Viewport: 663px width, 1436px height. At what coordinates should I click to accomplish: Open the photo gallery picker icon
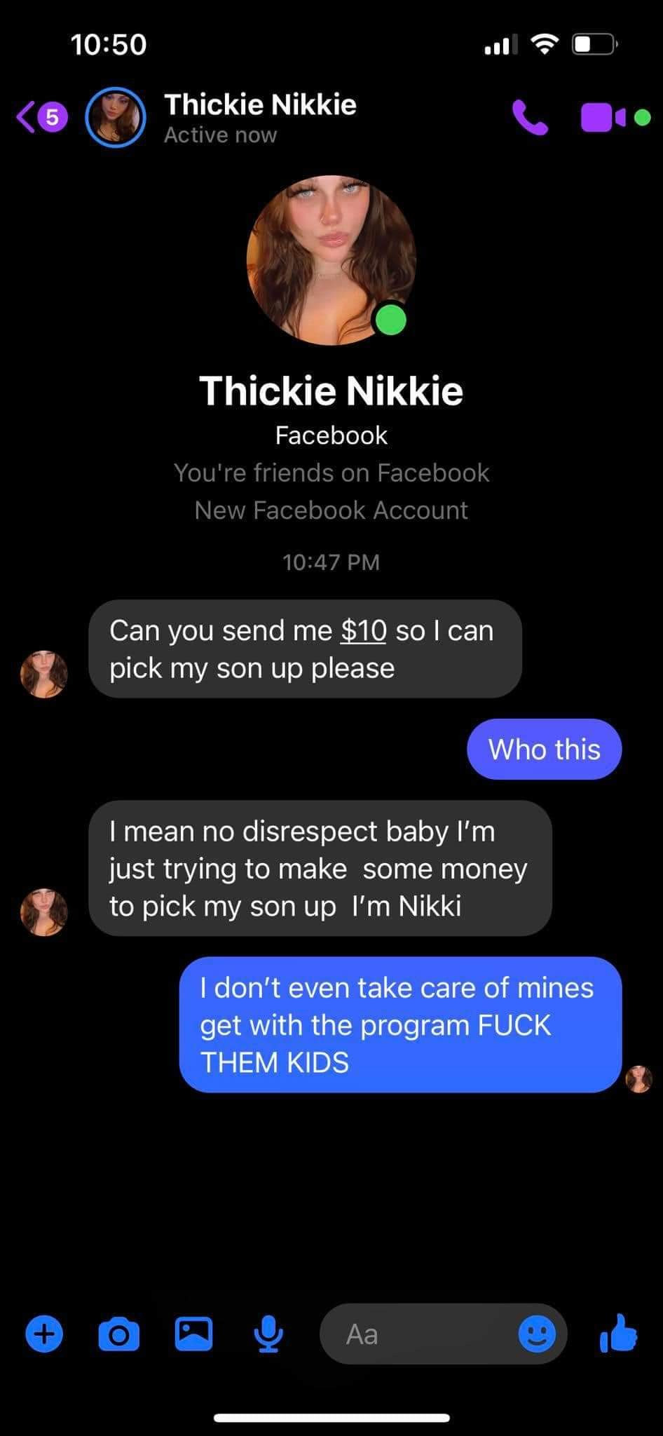tap(193, 1334)
